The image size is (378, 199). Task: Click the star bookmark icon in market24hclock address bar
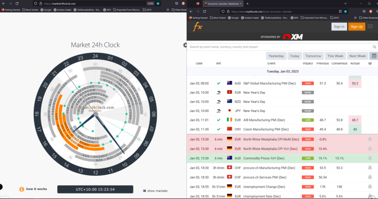coord(158,4)
